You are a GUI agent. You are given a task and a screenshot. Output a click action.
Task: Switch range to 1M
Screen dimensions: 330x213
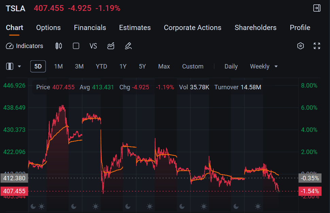click(x=58, y=66)
